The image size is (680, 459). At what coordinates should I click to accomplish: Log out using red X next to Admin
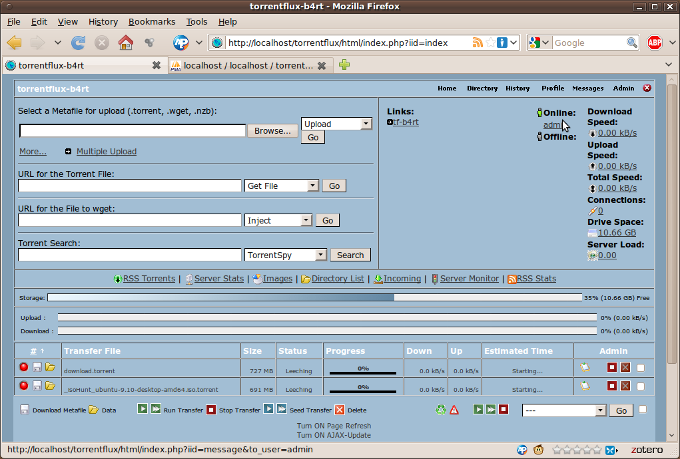point(647,88)
